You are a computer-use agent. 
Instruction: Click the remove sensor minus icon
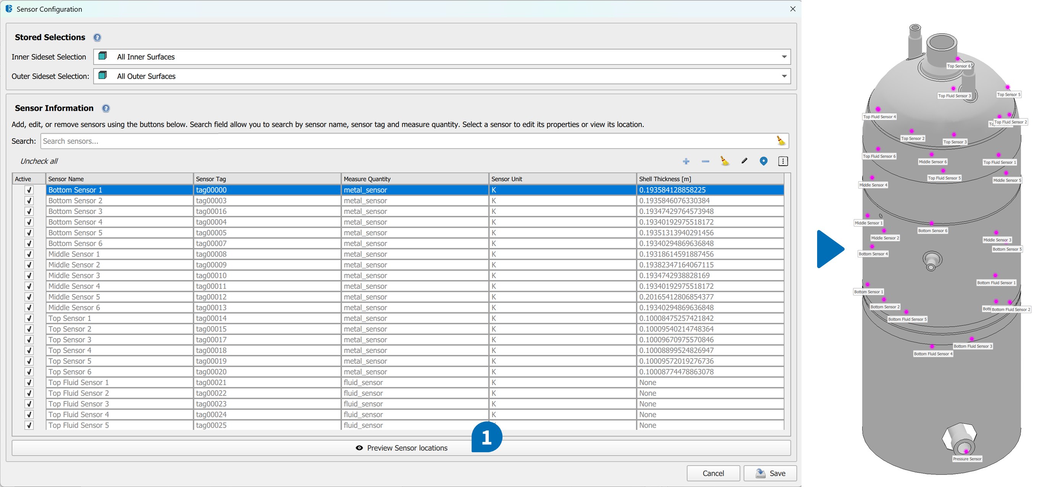click(x=705, y=161)
